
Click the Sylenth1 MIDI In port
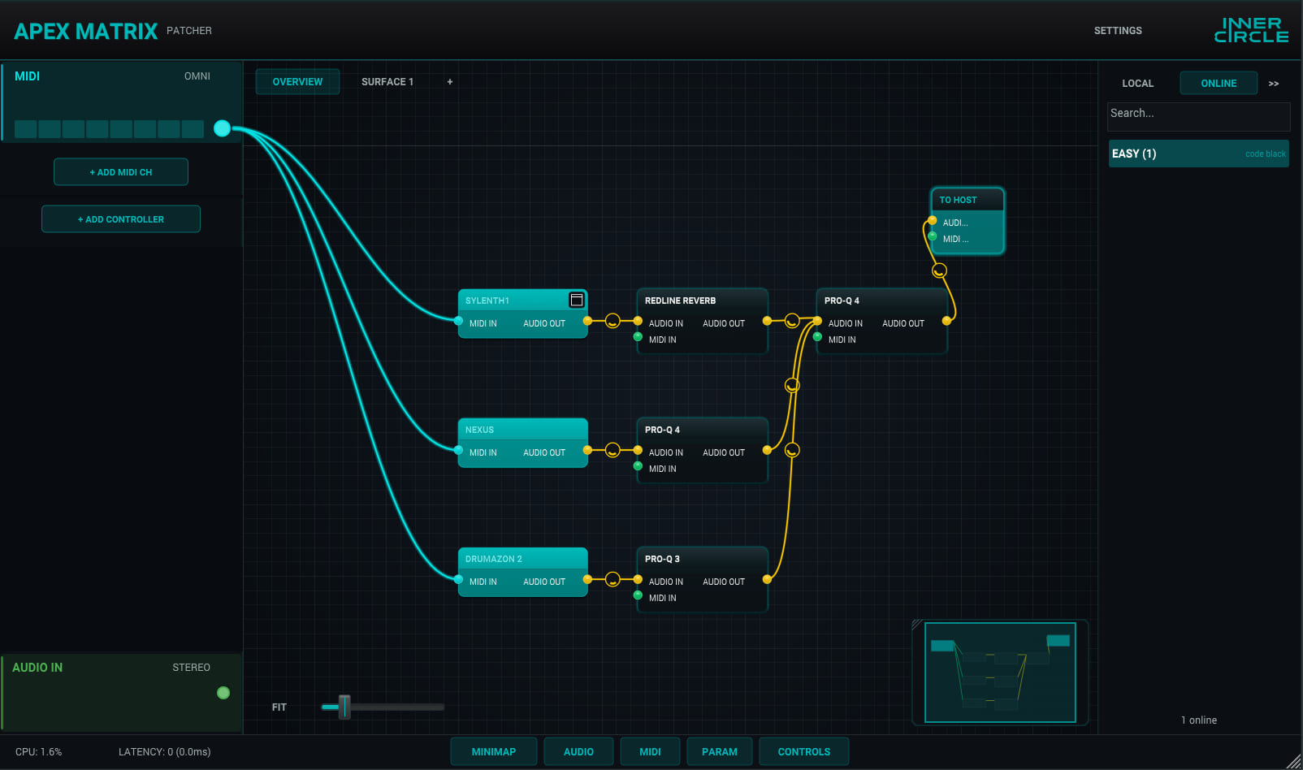pos(459,322)
